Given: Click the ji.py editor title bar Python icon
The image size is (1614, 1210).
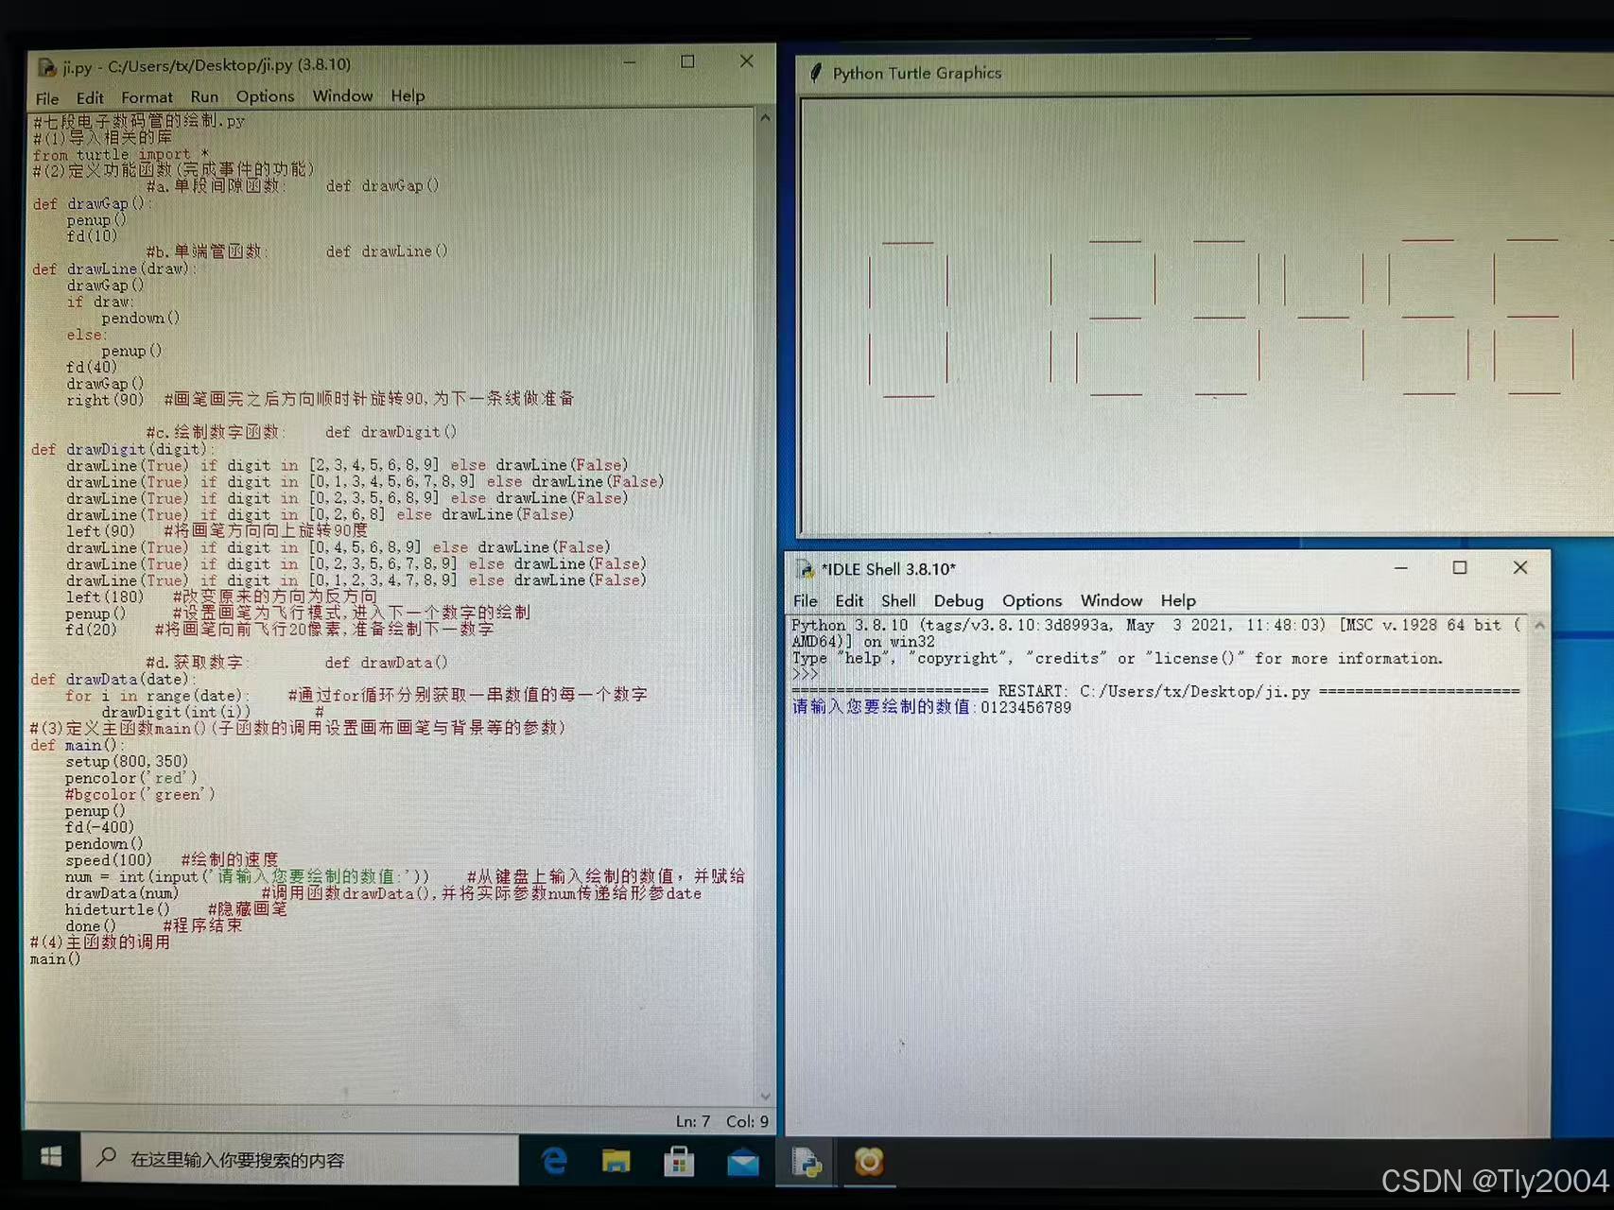Looking at the screenshot, I should pos(46,67).
